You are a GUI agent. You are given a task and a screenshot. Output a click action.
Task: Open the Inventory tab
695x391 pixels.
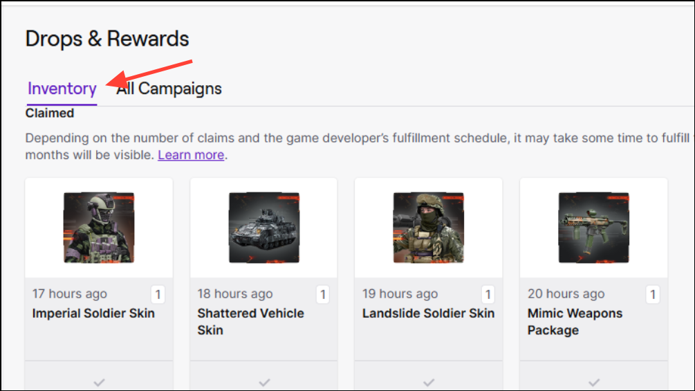pos(62,89)
